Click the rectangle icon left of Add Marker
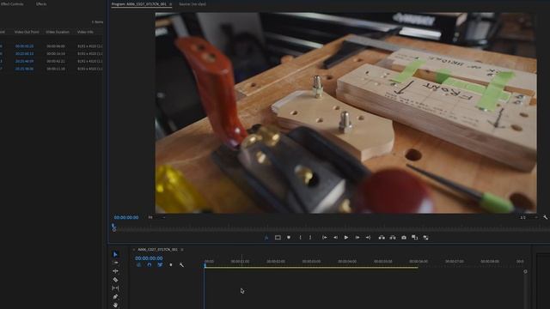The width and height of the screenshot is (550, 309). 278,238
